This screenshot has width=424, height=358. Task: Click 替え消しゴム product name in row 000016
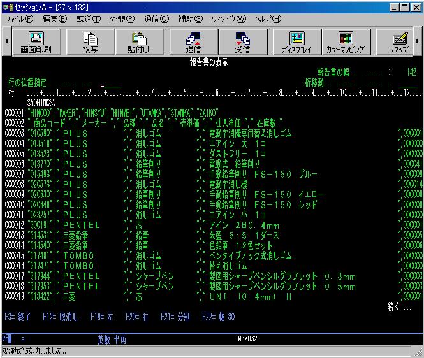[228, 266]
